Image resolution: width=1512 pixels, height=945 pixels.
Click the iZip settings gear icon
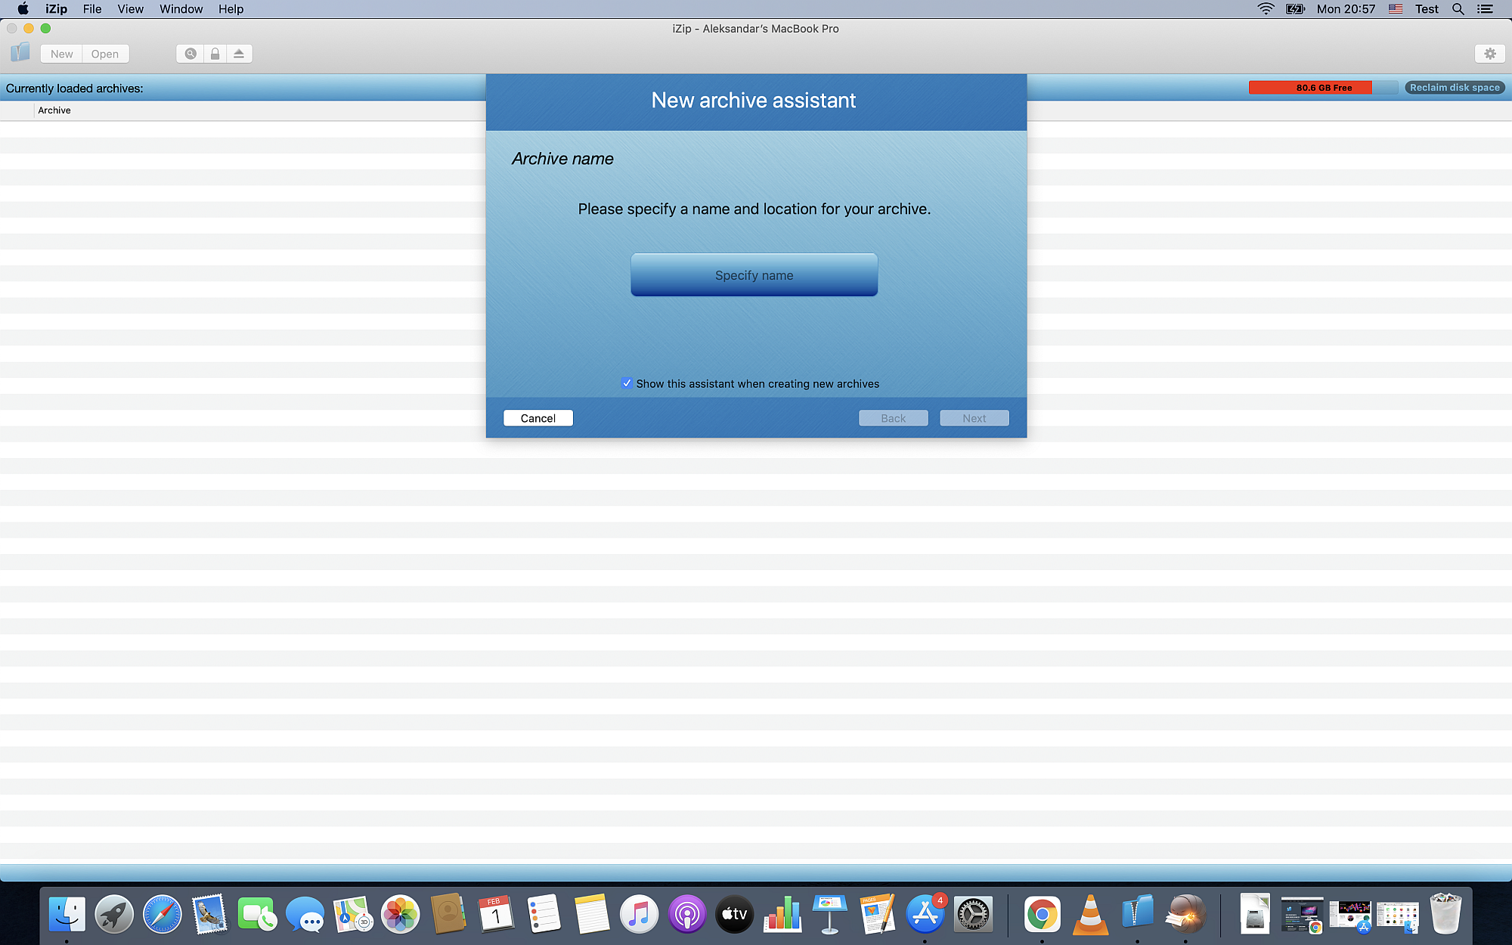[x=1490, y=54]
